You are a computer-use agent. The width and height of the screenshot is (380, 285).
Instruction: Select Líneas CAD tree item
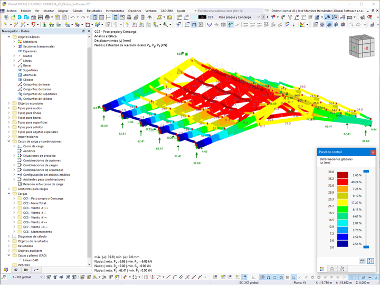pos(31,260)
